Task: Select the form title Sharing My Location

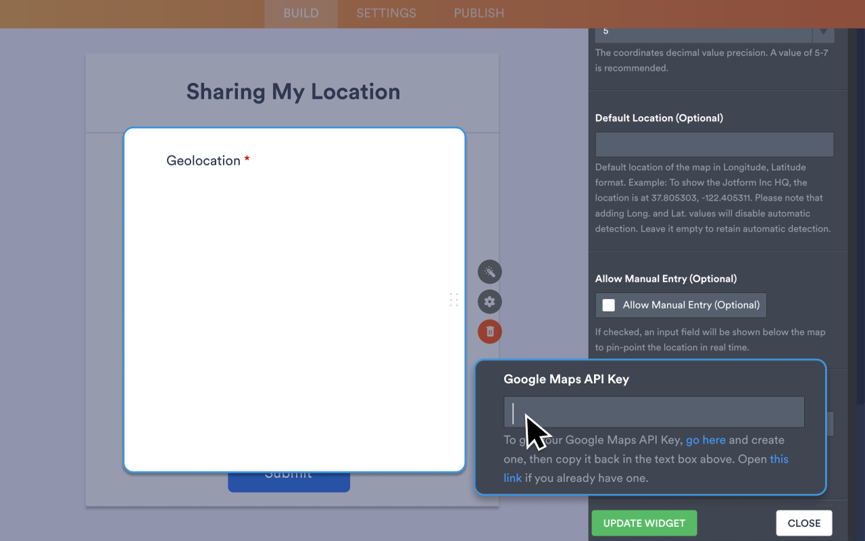Action: [x=292, y=91]
